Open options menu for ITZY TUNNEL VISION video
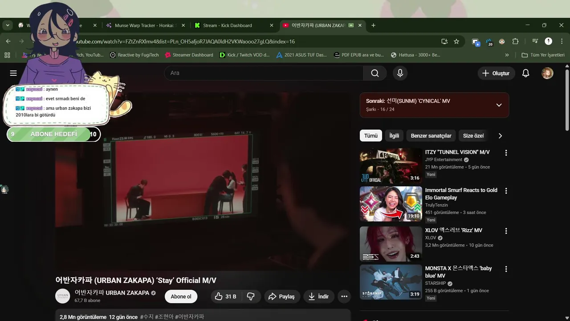 pyautogui.click(x=506, y=152)
